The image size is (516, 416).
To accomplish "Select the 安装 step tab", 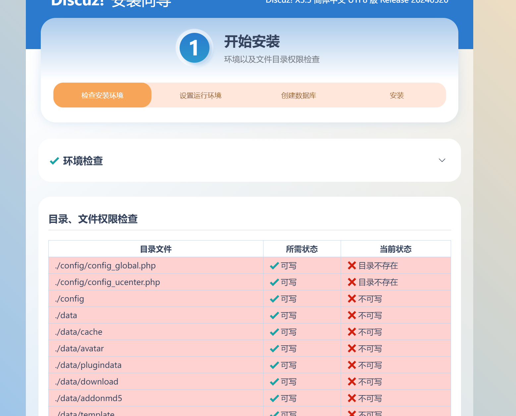I will tap(397, 95).
